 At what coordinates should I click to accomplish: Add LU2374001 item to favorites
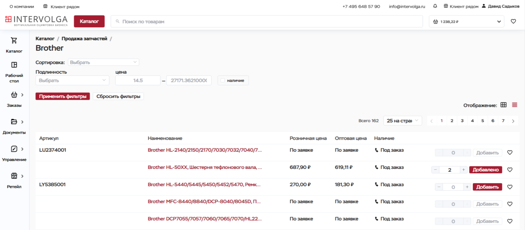[510, 153]
